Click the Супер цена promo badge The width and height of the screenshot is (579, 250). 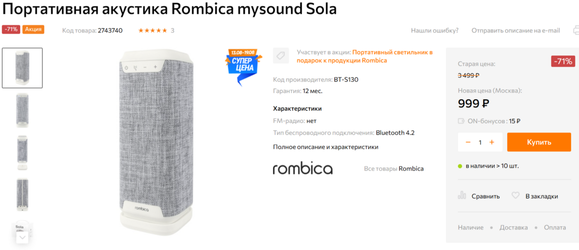click(242, 67)
